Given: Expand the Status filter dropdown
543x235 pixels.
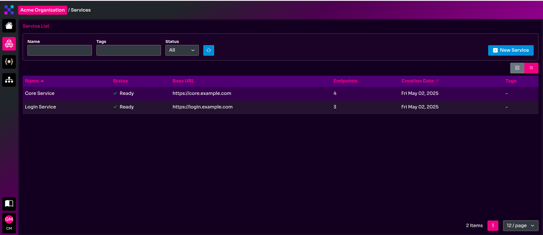Looking at the screenshot, I should (x=182, y=50).
